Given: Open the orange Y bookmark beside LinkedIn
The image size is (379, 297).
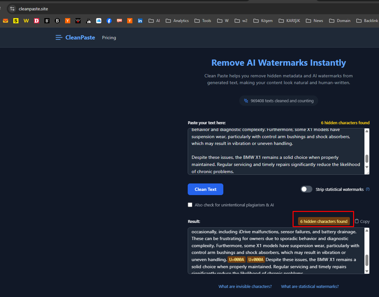Looking at the screenshot, I should 130,21.
